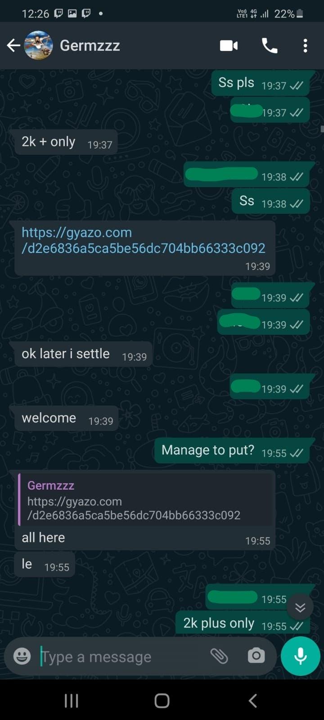Tap the Android home button
This screenshot has height=720, width=324.
click(x=162, y=700)
